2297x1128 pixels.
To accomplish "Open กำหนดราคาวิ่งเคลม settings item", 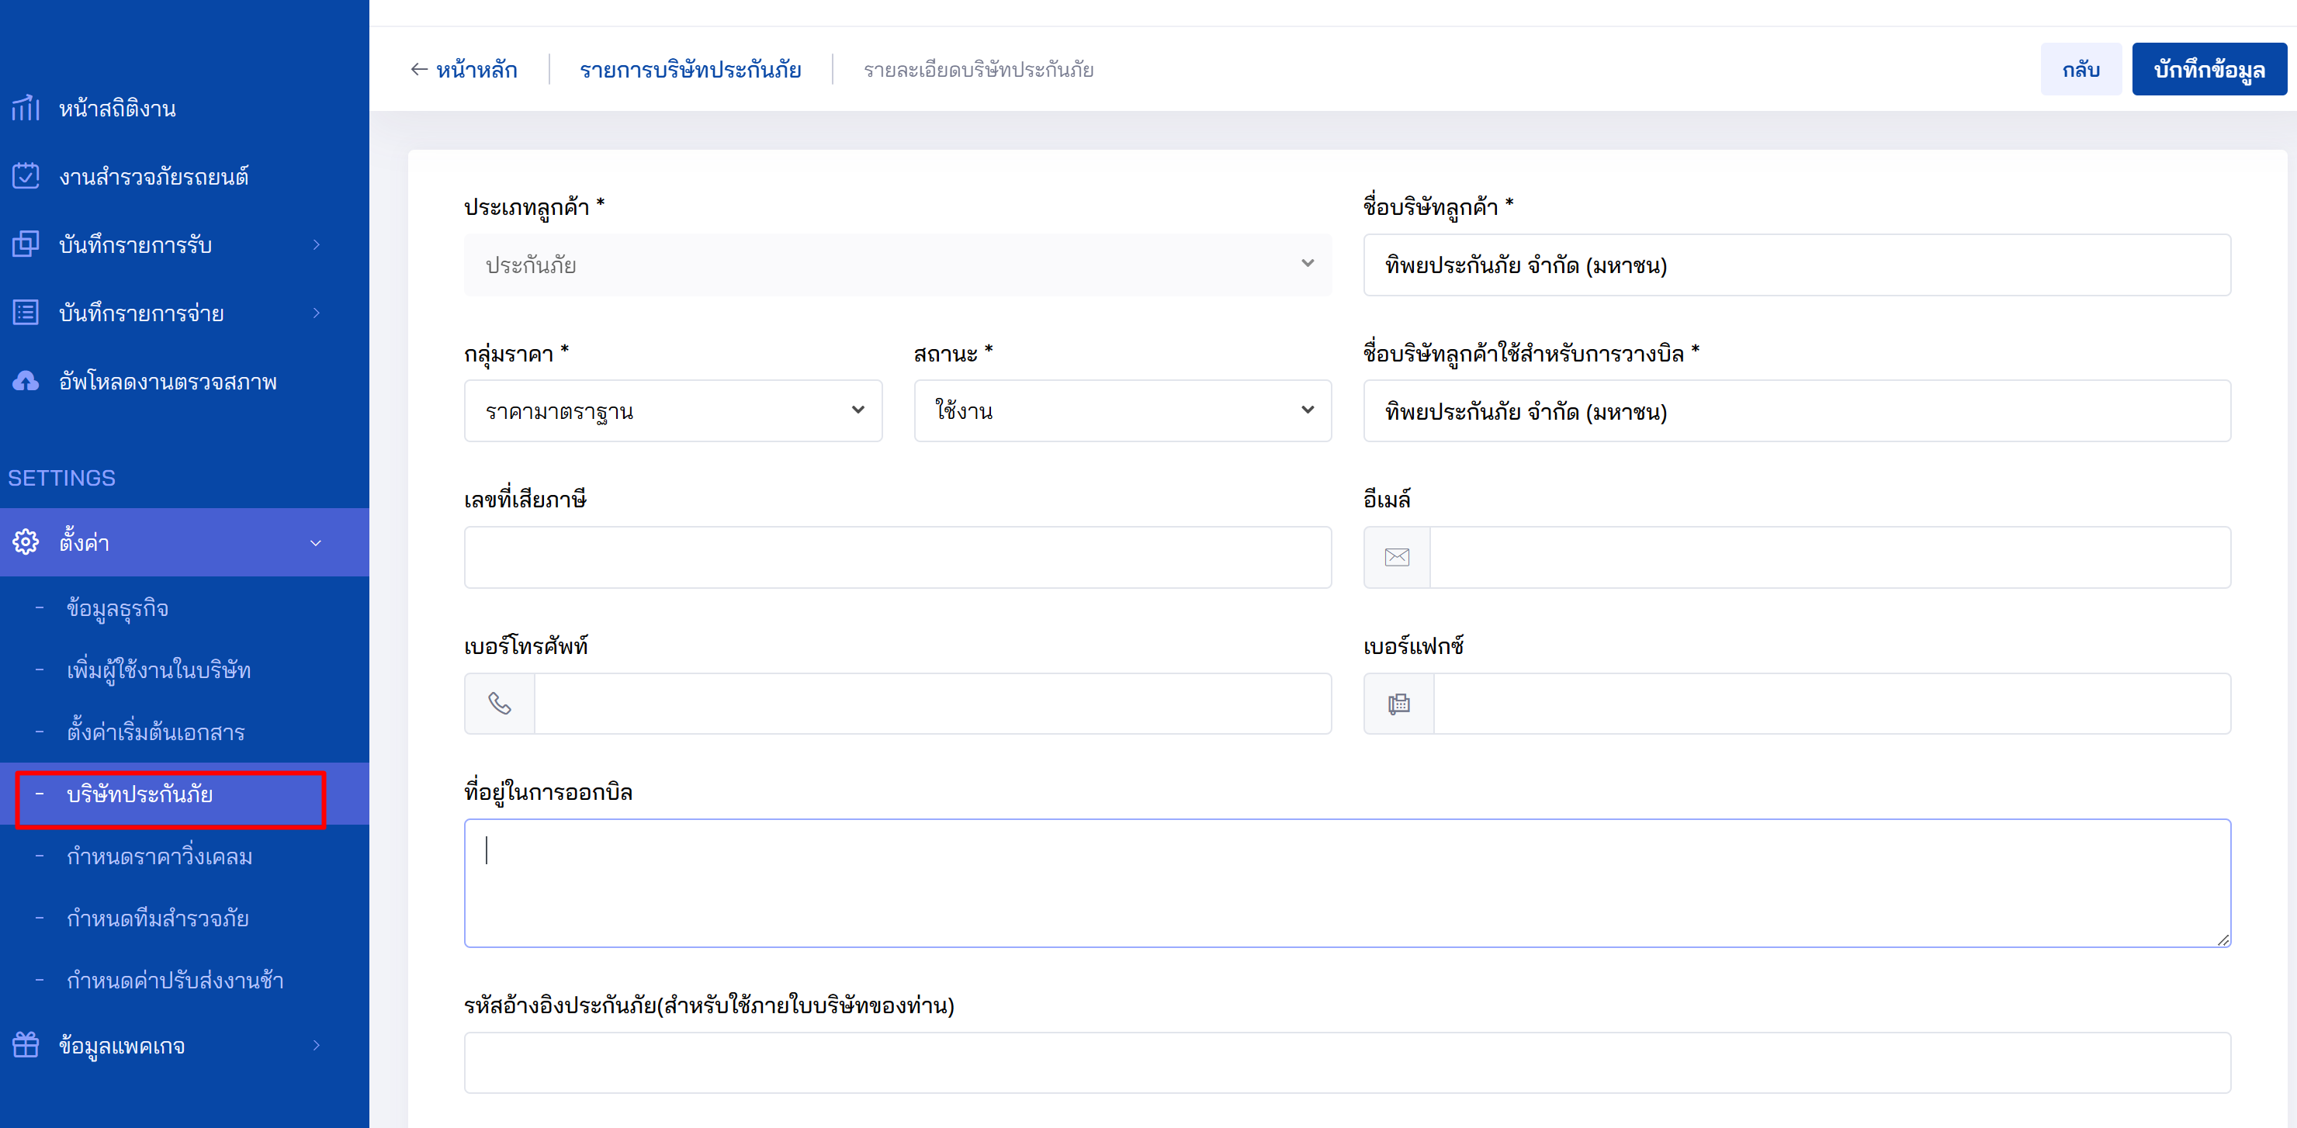I will click(159, 856).
